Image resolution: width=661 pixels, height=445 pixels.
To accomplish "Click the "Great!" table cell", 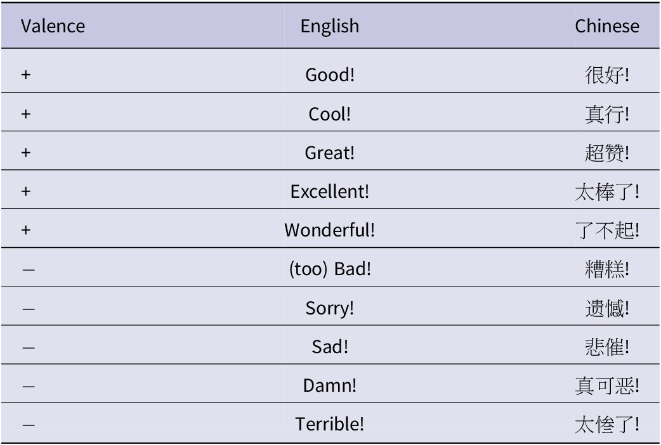I will coord(329,153).
